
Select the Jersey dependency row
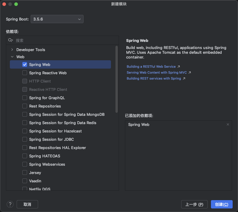click(x=35, y=173)
